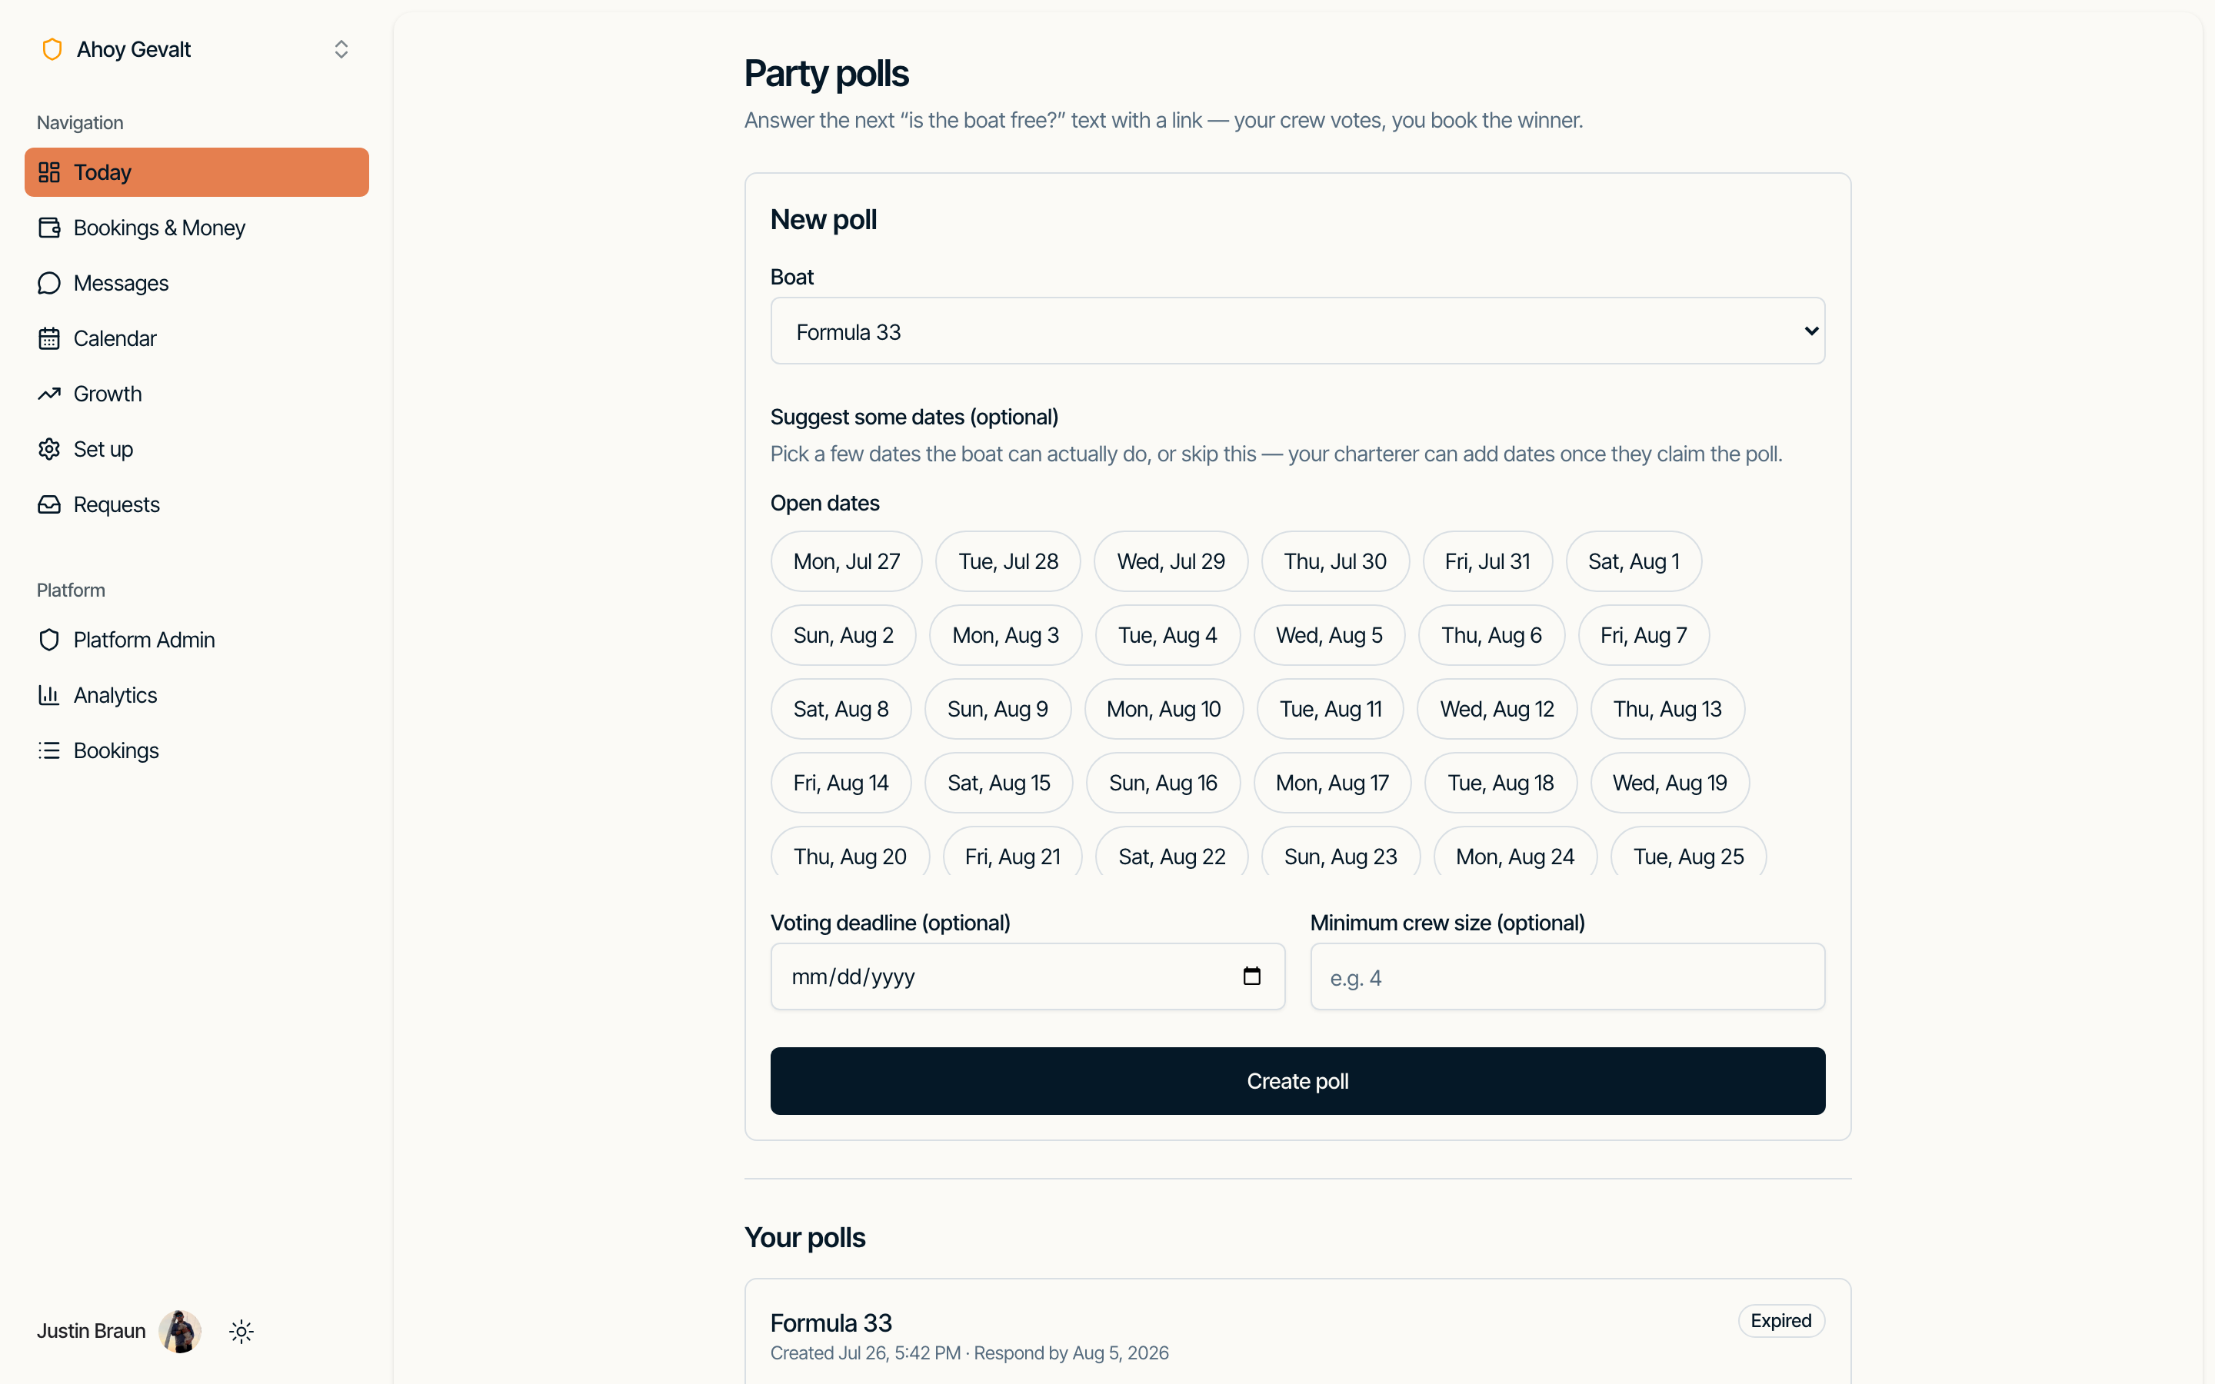
Task: Open the Set up gear icon
Action: click(x=49, y=450)
